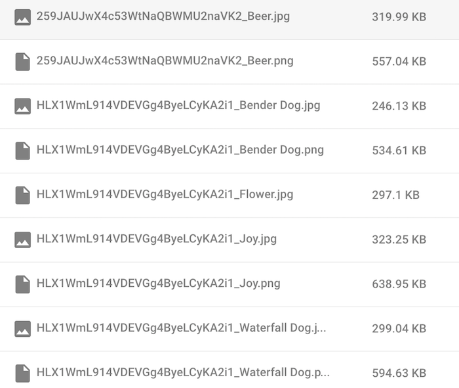Click file icon beside Waterfall Dog.p...
The image size is (459, 388).
coord(22,374)
